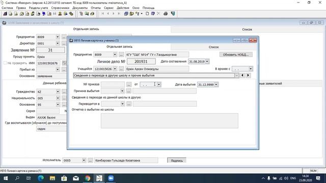Screen dimensions: 326x183
Task: Expand the Национальность dropdown
Action: pos(58,98)
